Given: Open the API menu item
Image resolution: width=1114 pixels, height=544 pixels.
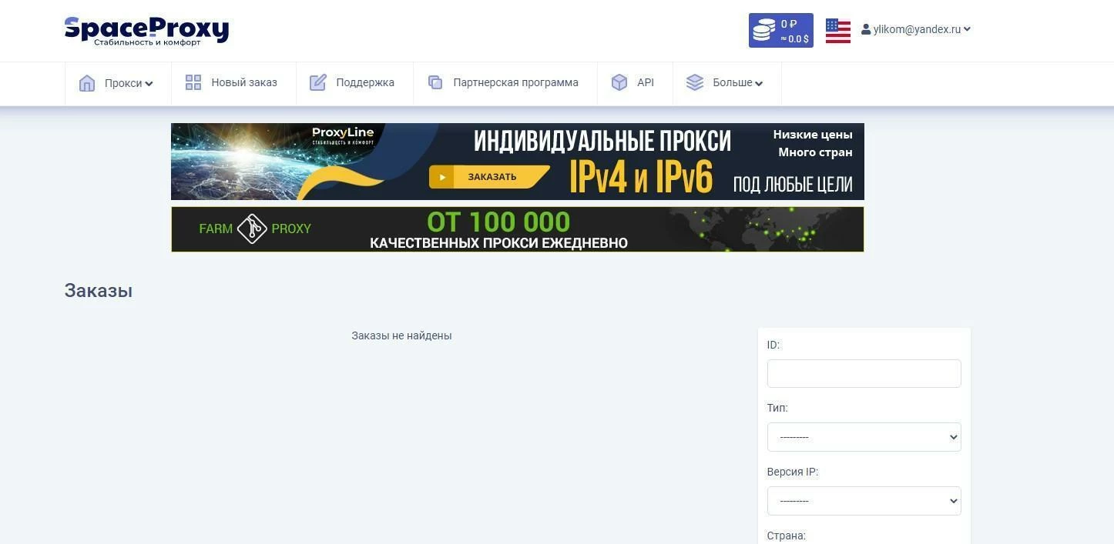Looking at the screenshot, I should click(635, 83).
